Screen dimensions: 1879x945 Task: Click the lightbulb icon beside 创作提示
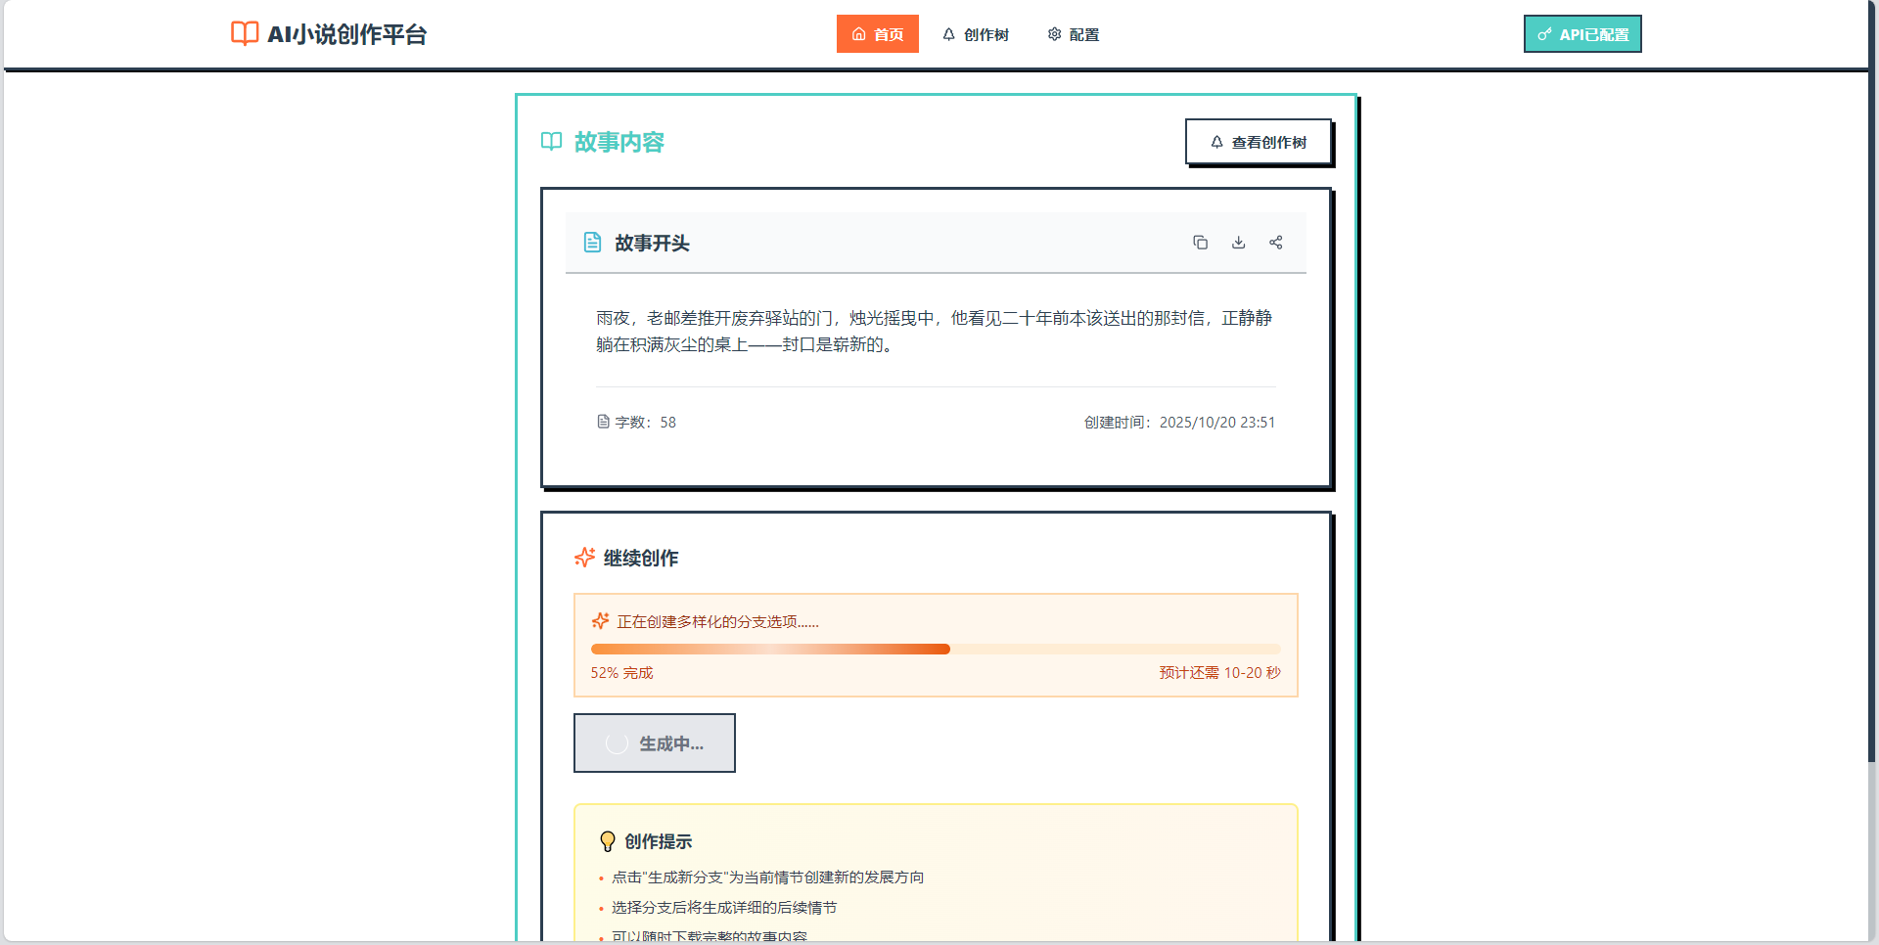(x=608, y=840)
